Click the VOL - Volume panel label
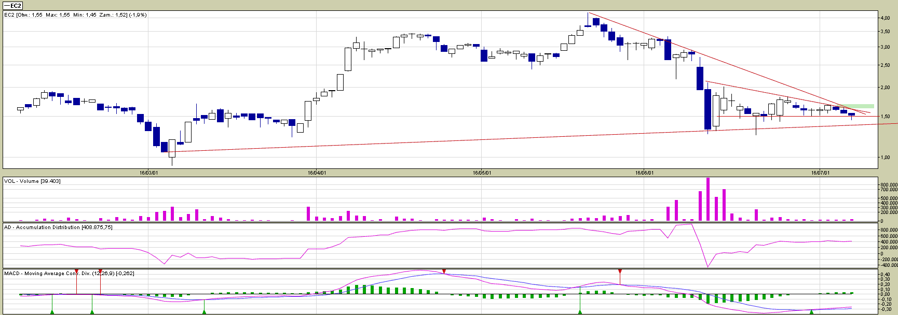Viewport: 898px width, 315px height. [32, 181]
